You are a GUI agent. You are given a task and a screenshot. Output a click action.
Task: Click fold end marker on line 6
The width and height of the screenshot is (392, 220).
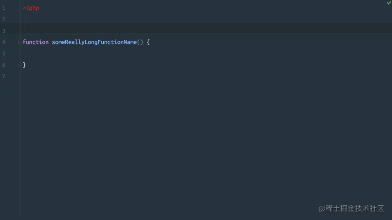pos(20,65)
